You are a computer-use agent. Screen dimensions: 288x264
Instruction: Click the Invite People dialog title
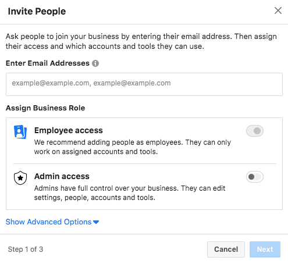[37, 11]
